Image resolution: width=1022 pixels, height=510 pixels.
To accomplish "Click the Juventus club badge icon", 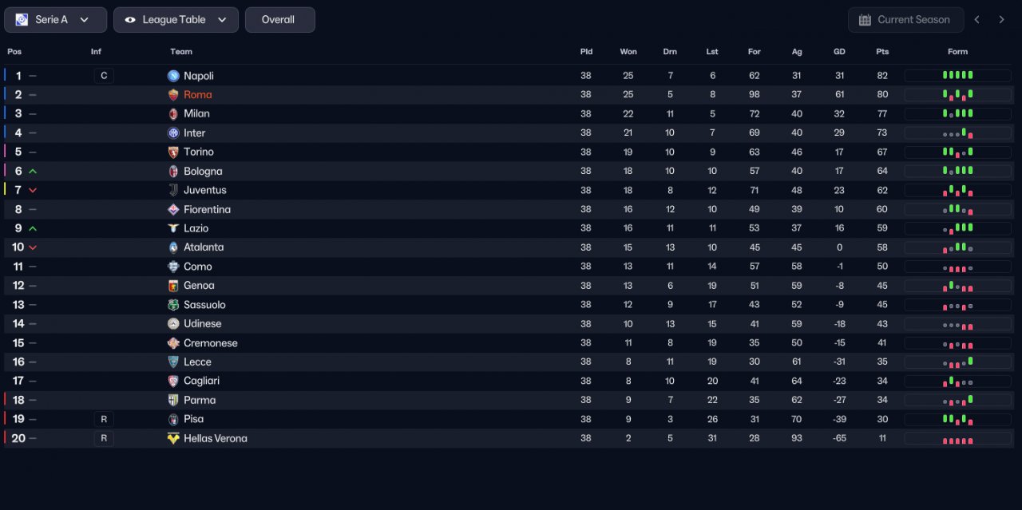I will 173,190.
